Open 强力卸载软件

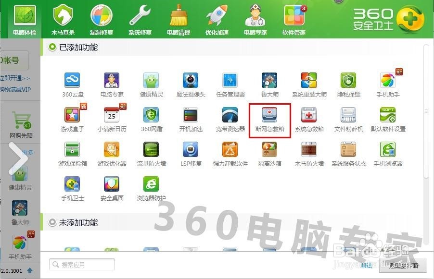[230, 154]
